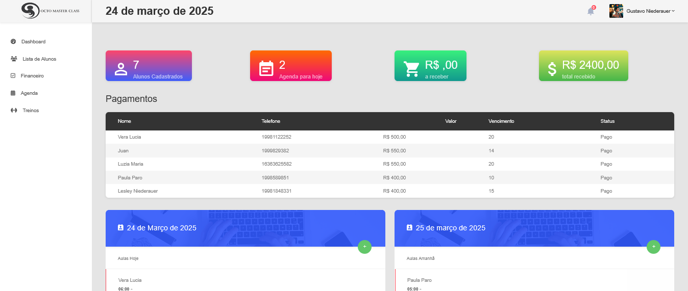Click the Octo Master Class logo
This screenshot has height=291, width=688.
(x=50, y=11)
